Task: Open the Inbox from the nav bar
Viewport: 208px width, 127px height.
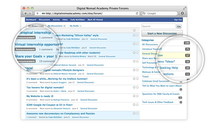Action: [65, 20]
